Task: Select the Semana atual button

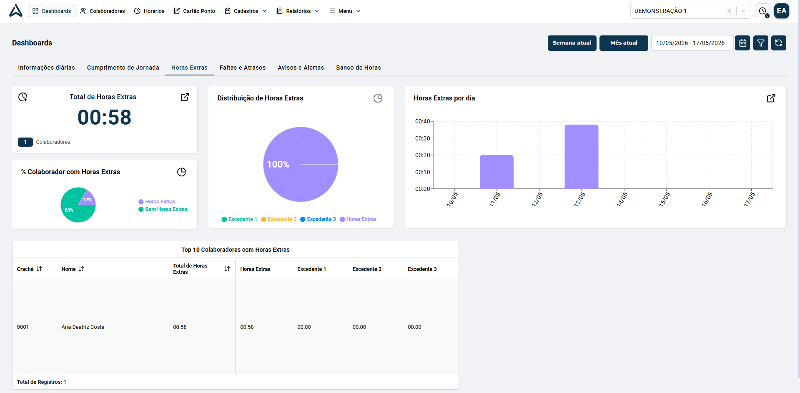Action: pos(572,43)
